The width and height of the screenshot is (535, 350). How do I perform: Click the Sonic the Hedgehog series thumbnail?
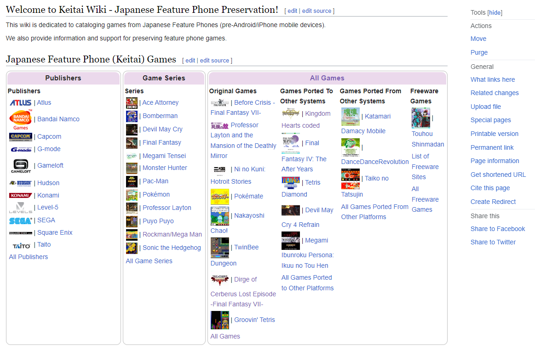(132, 248)
